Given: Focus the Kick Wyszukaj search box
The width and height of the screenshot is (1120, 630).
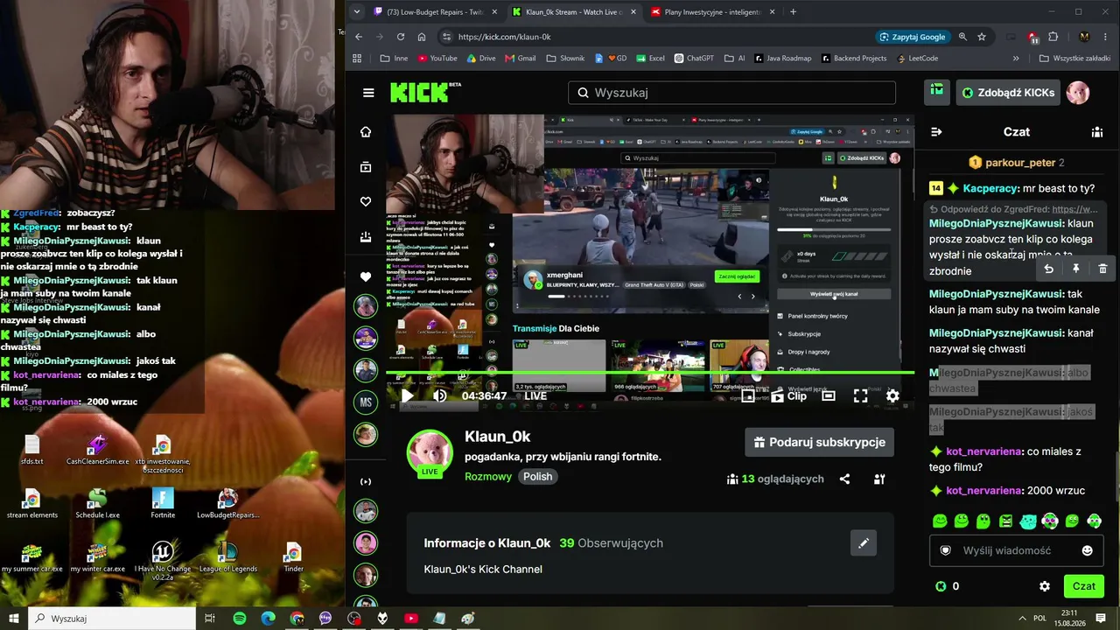Looking at the screenshot, I should (x=731, y=93).
